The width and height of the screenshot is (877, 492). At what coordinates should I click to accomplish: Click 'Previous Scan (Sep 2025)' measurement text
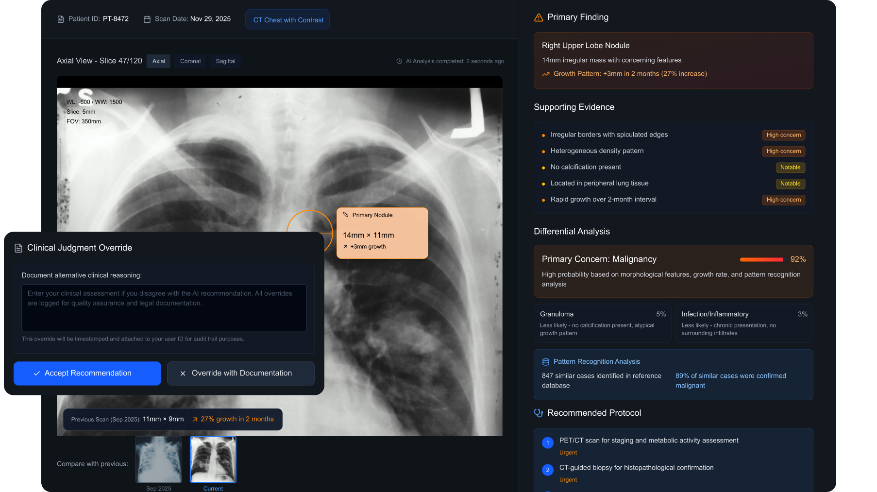pos(127,419)
